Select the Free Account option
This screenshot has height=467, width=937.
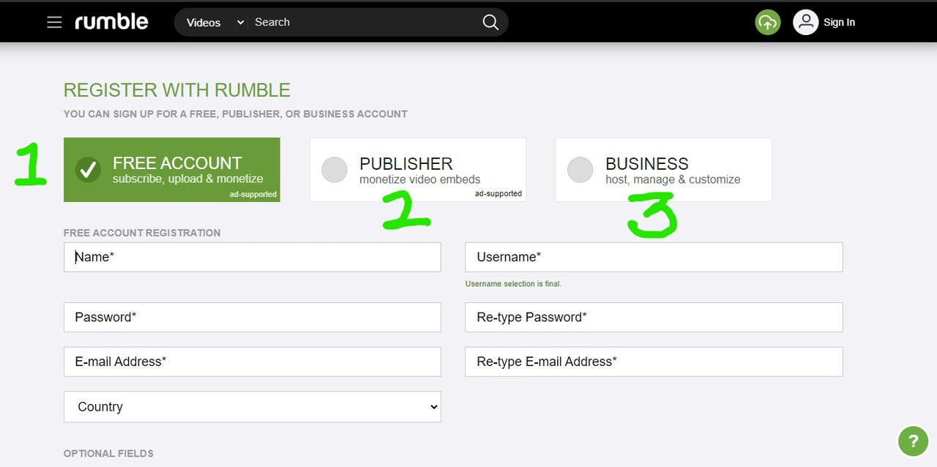tap(172, 170)
